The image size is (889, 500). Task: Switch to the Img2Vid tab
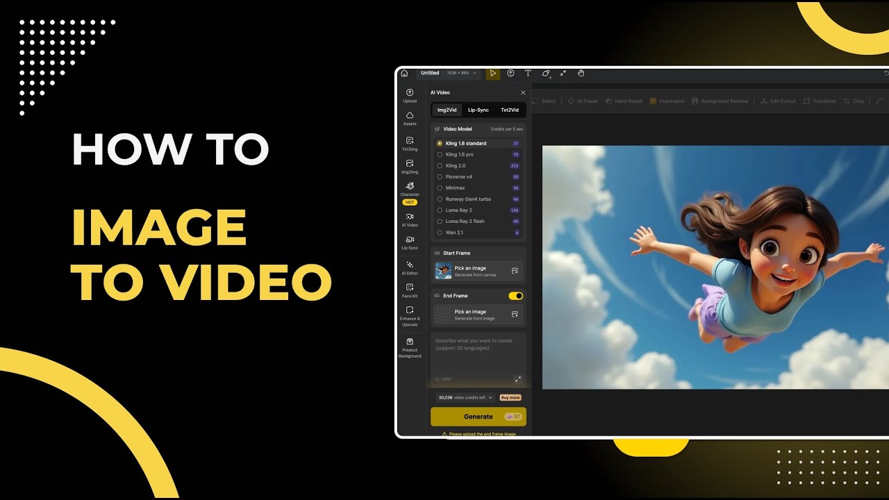(447, 110)
